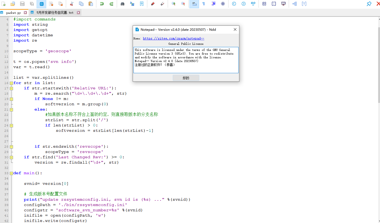Switch to 5月开发部任务自完善.txt tab
The height and width of the screenshot is (223, 380).
pyautogui.click(x=55, y=13)
